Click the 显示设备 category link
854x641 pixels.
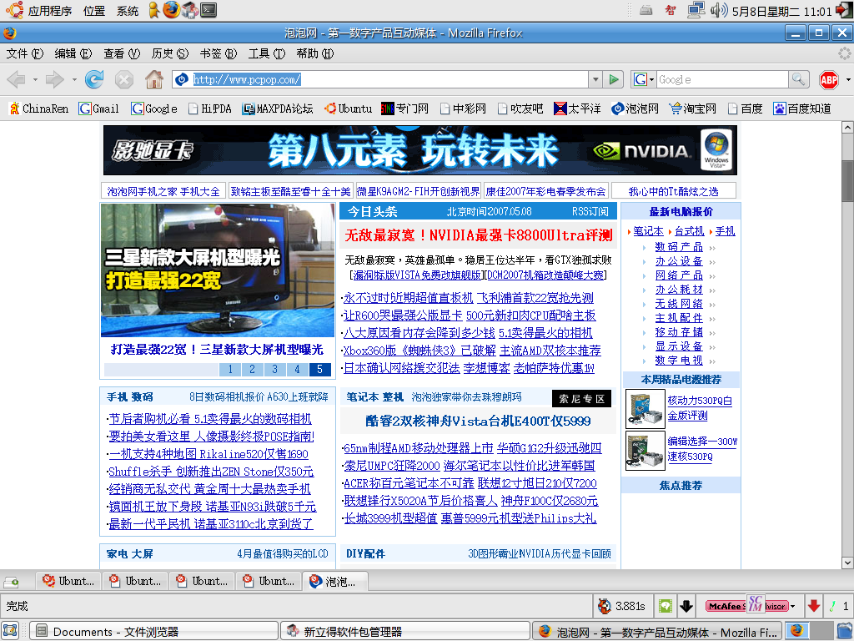tap(679, 346)
